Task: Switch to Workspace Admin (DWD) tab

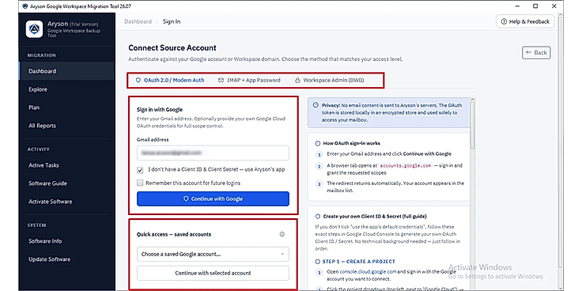Action: (x=329, y=80)
